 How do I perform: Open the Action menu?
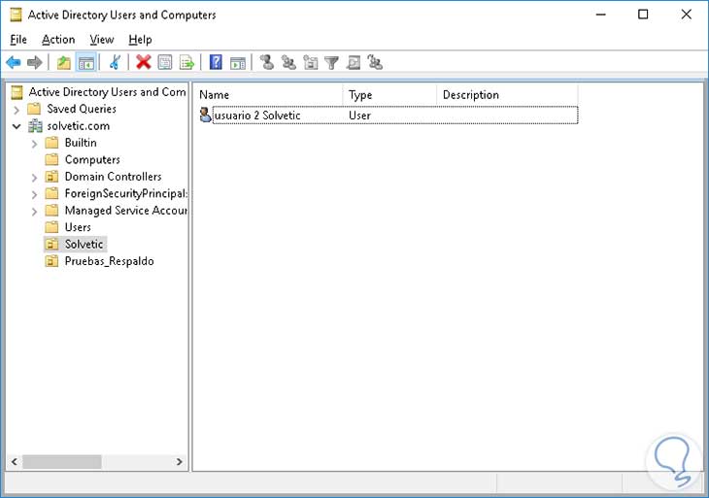(58, 40)
